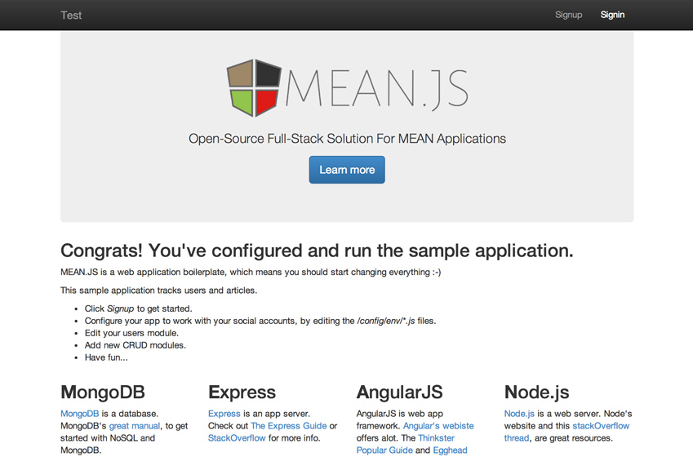
Task: Visit the StackOverflow link under Express
Action: coord(237,438)
